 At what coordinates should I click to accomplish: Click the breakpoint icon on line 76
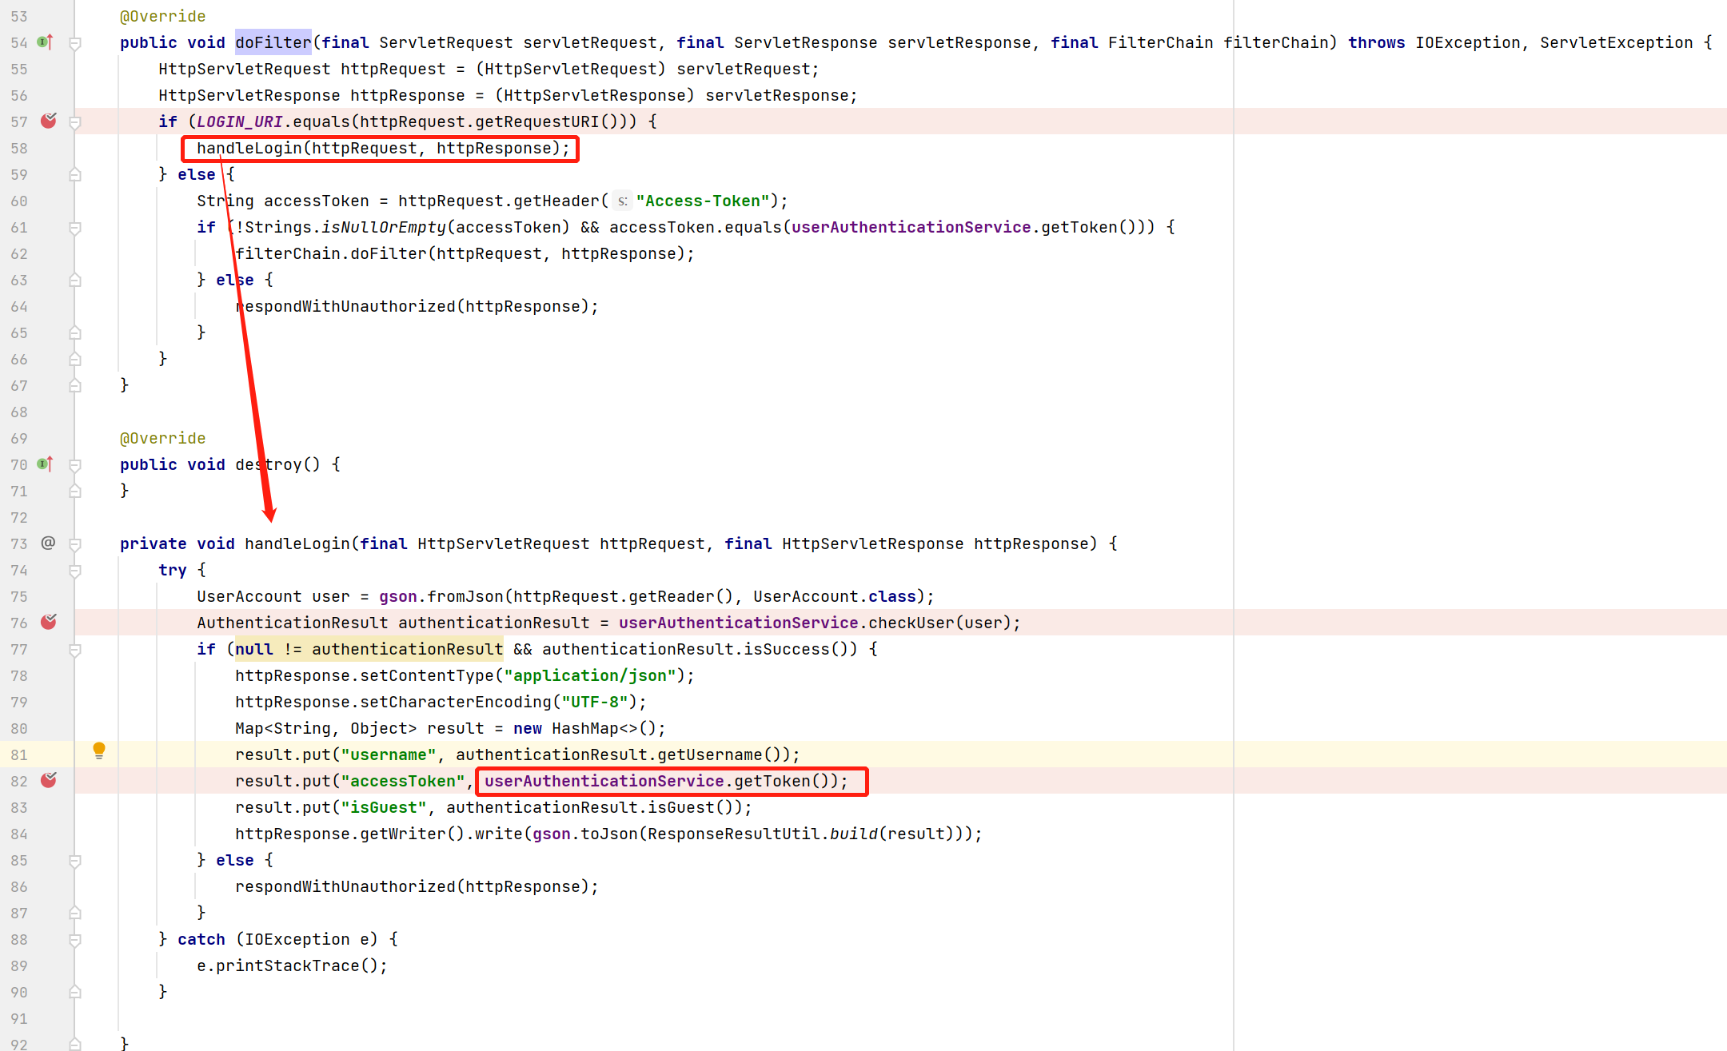(x=49, y=622)
